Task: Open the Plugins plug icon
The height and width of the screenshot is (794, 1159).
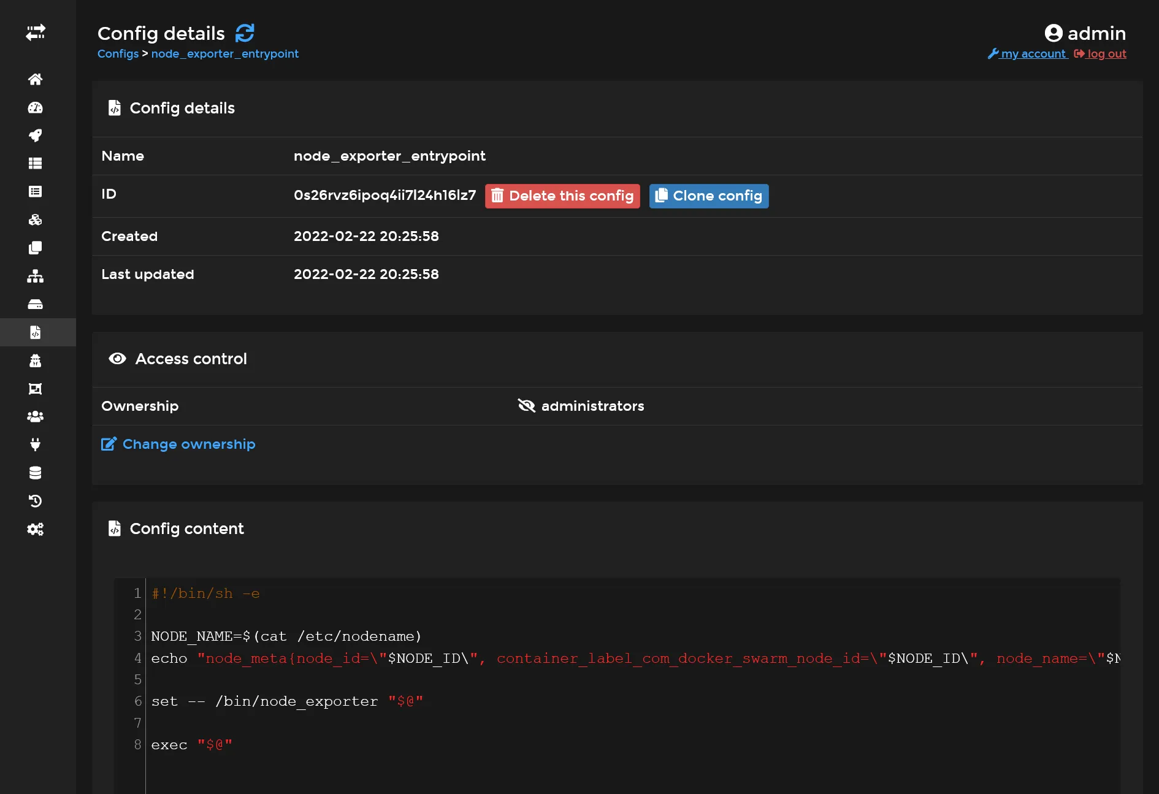Action: click(x=36, y=444)
